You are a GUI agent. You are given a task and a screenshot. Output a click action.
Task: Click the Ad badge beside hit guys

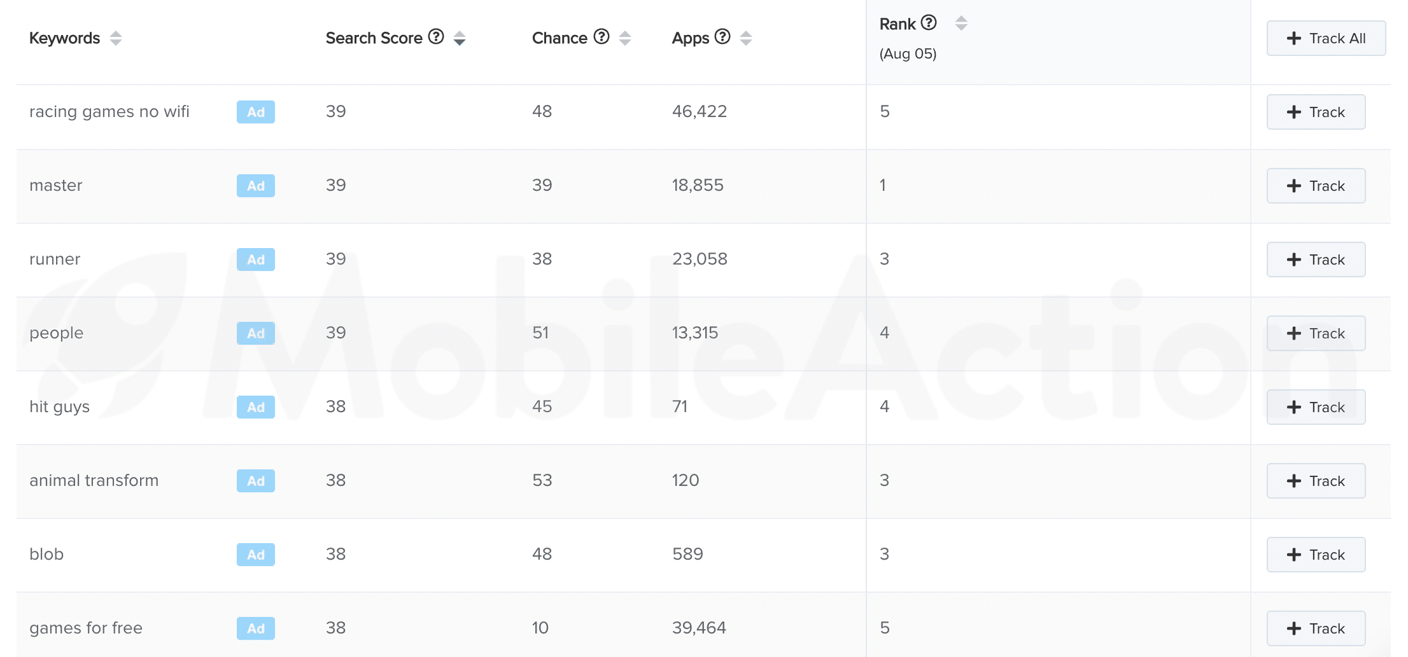(256, 407)
